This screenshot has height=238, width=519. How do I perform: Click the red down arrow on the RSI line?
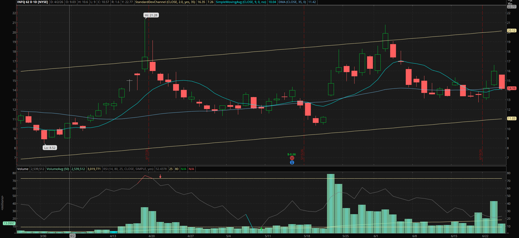160,176
